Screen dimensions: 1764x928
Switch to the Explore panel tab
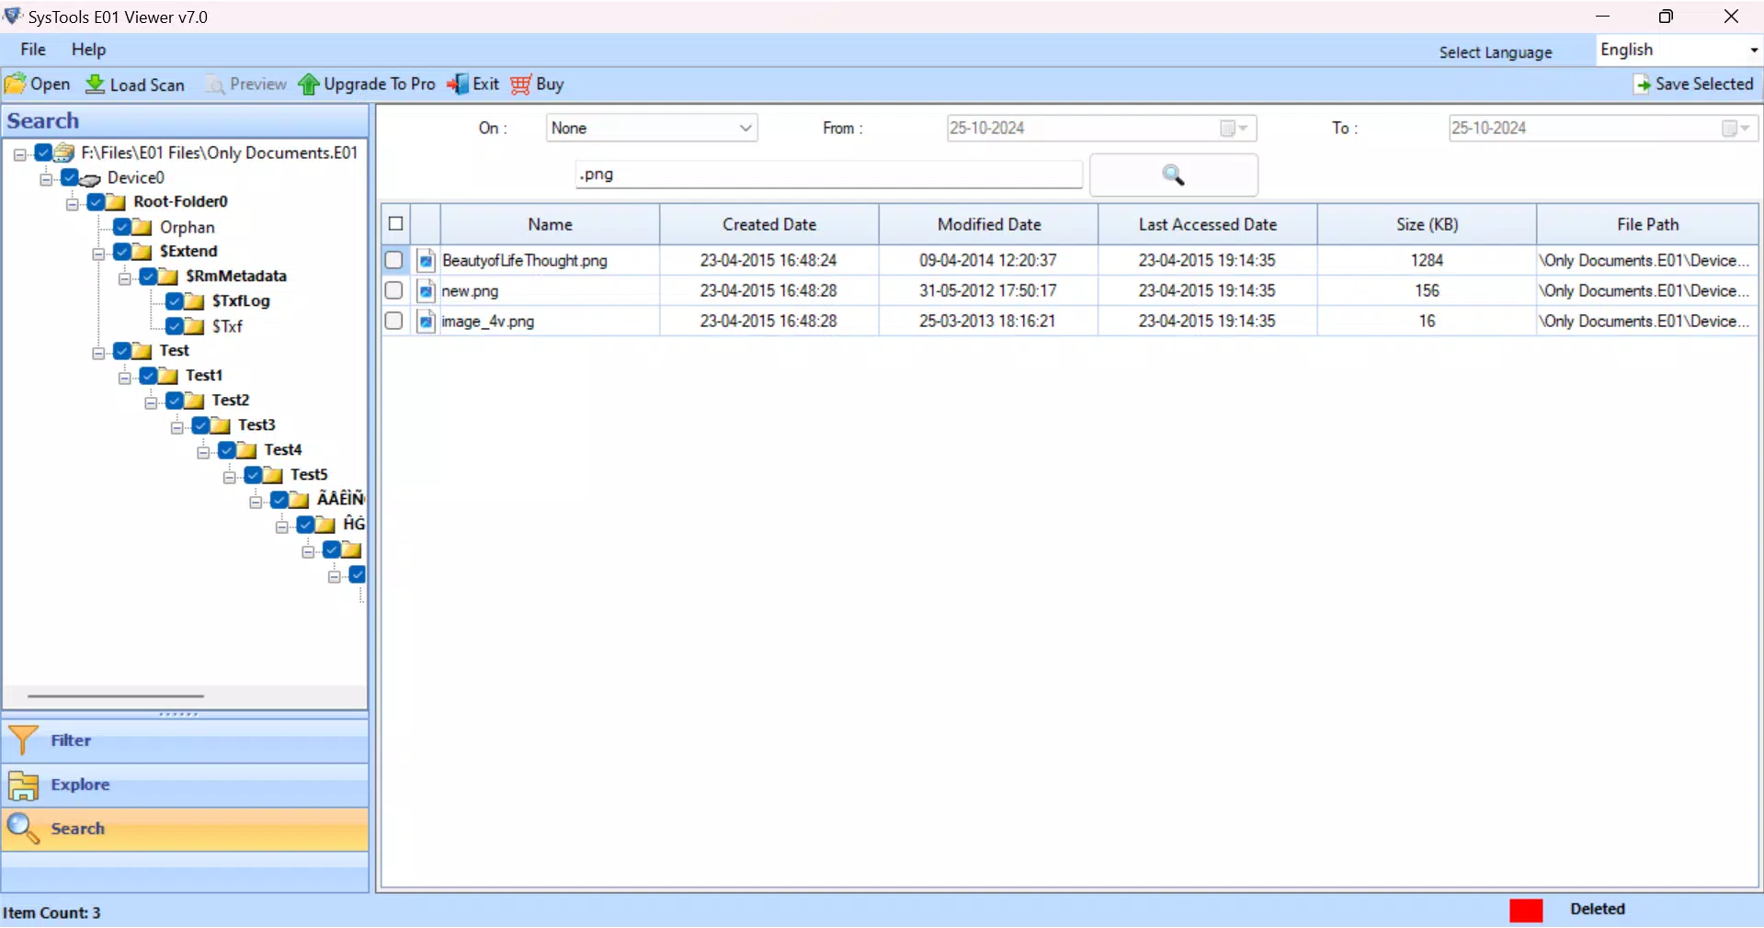185,785
